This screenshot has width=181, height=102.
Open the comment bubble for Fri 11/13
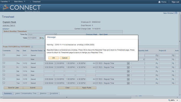coord(4,67)
